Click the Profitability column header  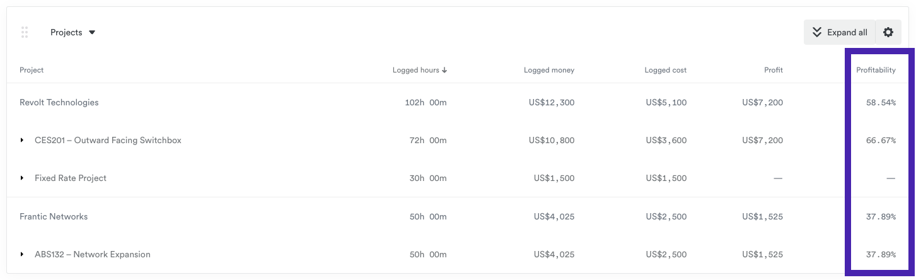pyautogui.click(x=876, y=70)
